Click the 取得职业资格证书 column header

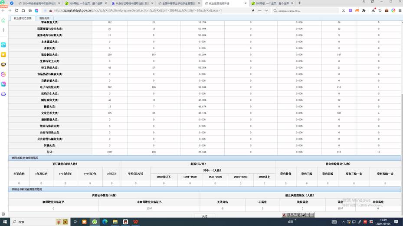point(53,202)
